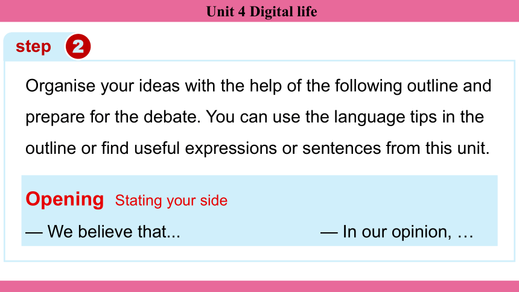
Task: Click the dash before "In our opinion"
Action: [x=329, y=233]
